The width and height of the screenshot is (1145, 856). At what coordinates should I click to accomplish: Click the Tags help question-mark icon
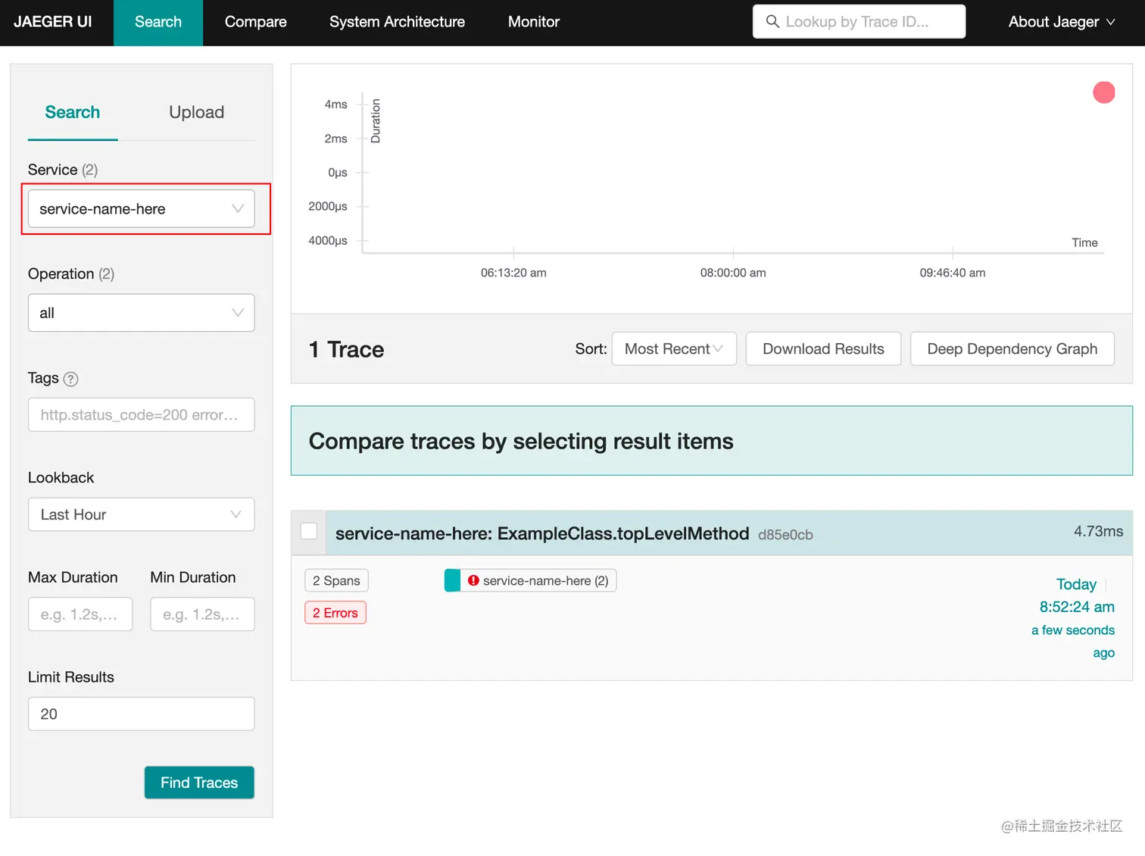point(70,379)
